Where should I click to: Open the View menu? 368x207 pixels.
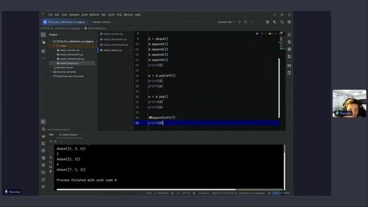click(64, 15)
